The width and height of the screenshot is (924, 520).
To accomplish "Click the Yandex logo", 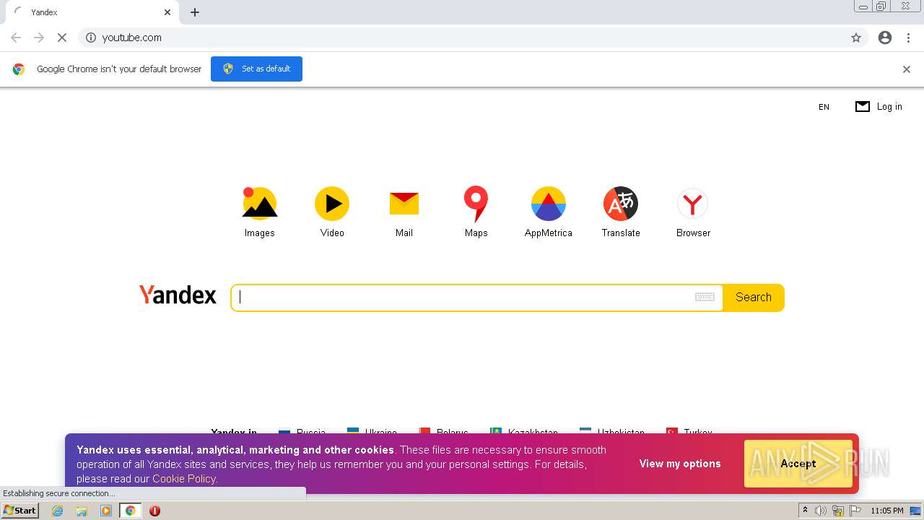I will pos(178,295).
